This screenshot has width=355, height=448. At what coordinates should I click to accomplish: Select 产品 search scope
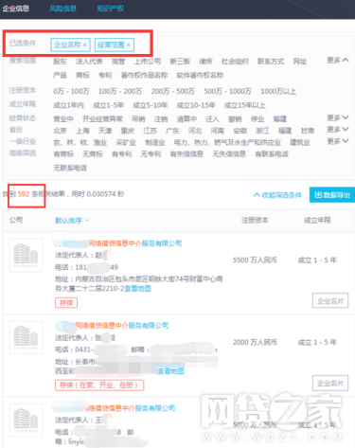tap(60, 75)
